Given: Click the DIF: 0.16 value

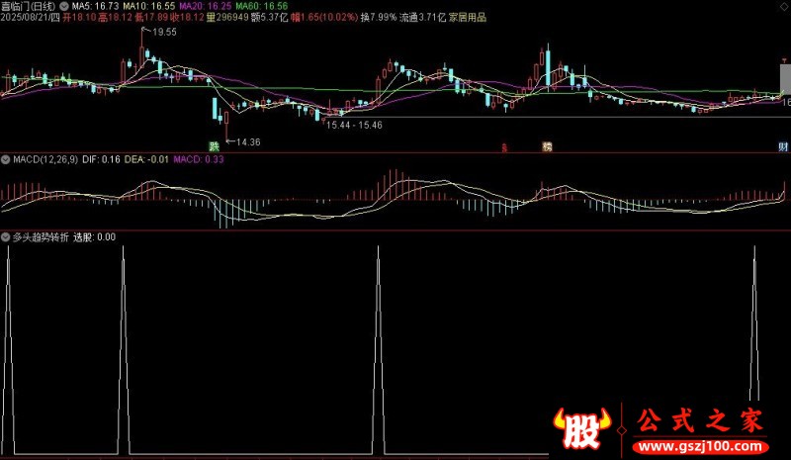Looking at the screenshot, I should 102,159.
